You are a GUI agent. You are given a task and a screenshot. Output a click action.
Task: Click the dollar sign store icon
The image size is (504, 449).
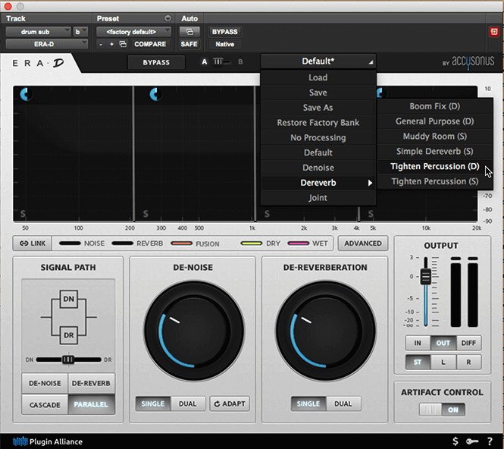(x=455, y=441)
